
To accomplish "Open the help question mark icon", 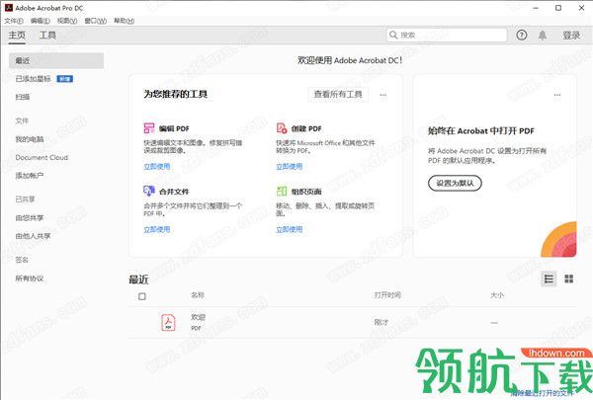I will 522,36.
